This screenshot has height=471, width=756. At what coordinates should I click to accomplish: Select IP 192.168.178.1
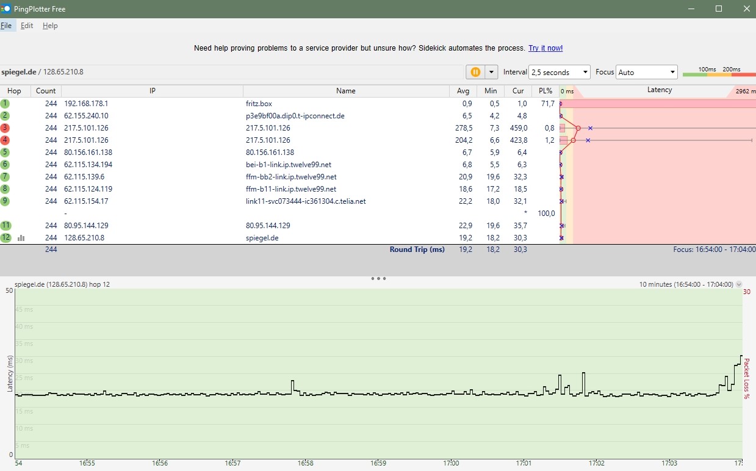tap(86, 104)
